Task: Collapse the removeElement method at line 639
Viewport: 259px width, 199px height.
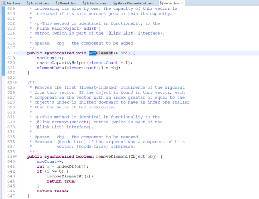Action: pyautogui.click(x=16, y=156)
